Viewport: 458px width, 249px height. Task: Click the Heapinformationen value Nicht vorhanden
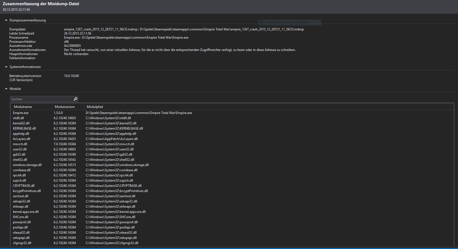(x=76, y=54)
